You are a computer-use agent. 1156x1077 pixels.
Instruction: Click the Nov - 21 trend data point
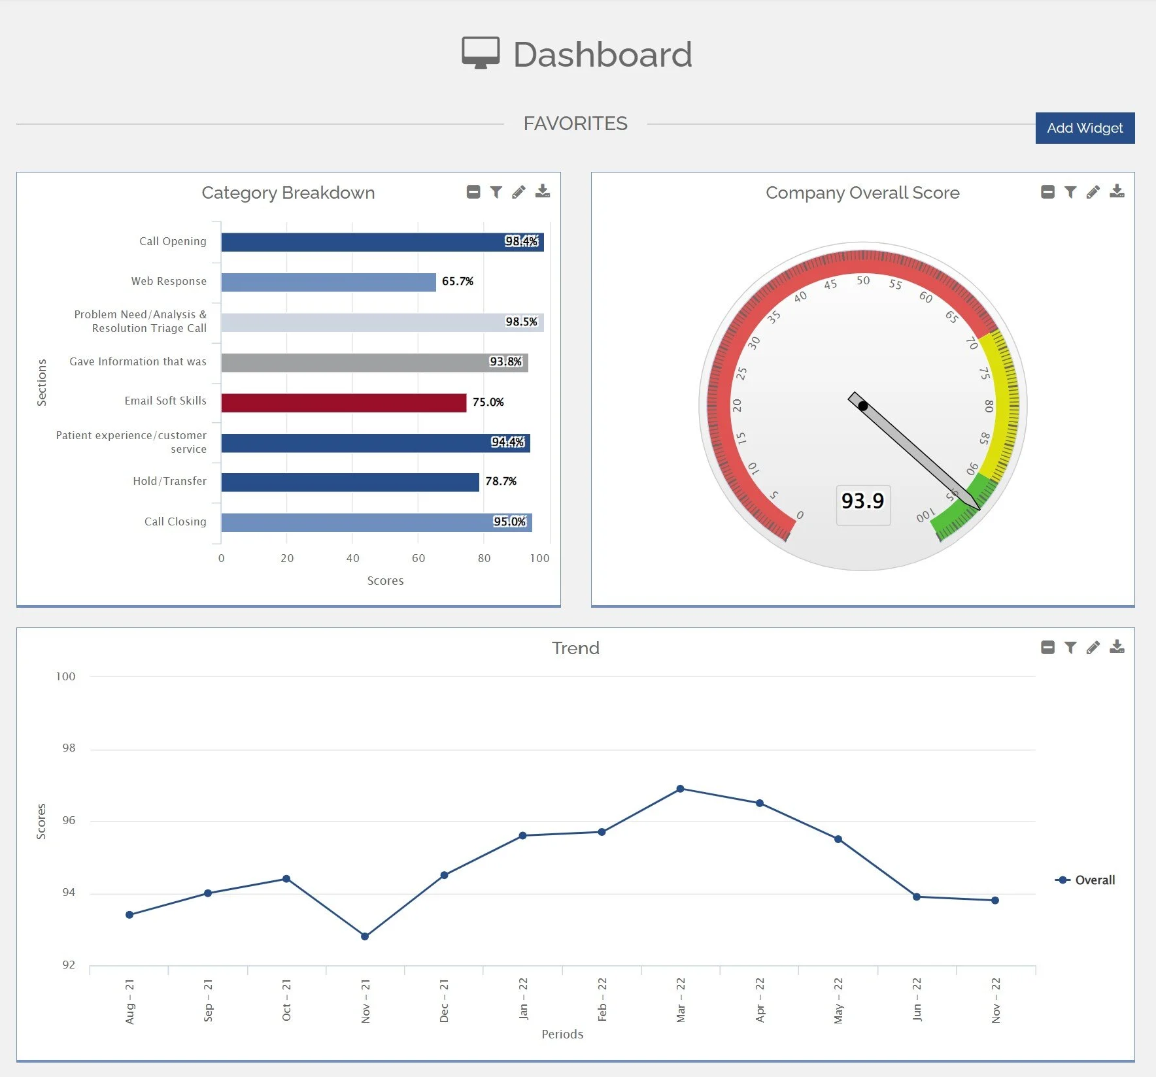(365, 936)
